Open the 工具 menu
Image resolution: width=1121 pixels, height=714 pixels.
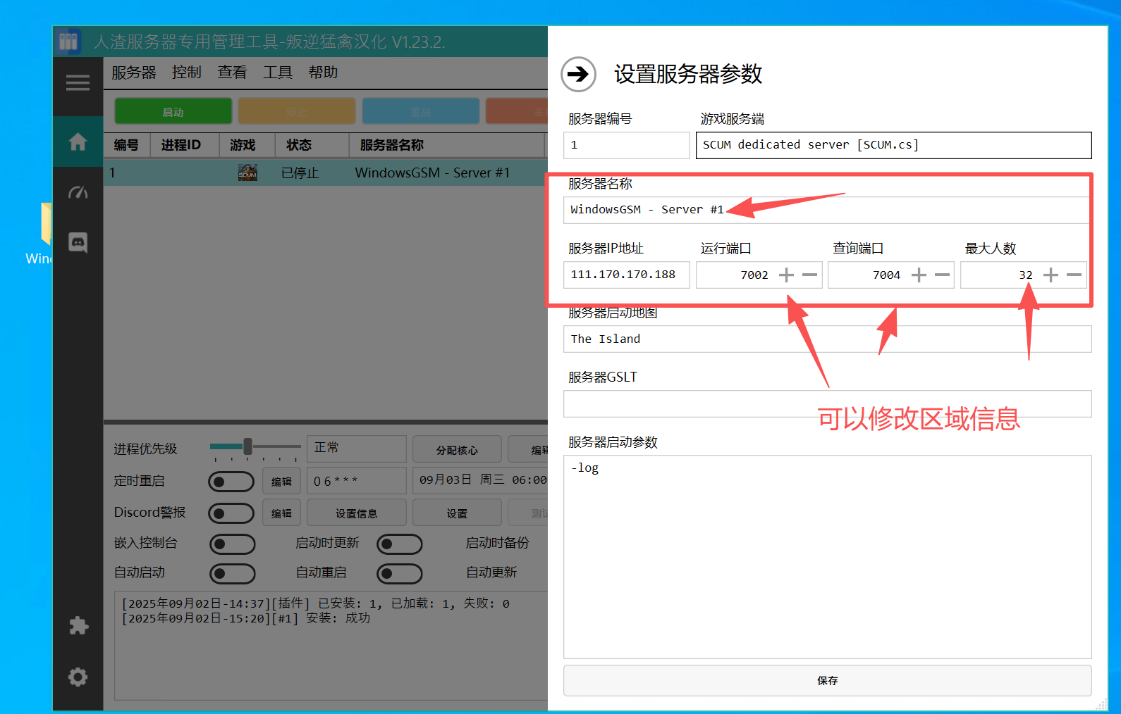point(277,73)
